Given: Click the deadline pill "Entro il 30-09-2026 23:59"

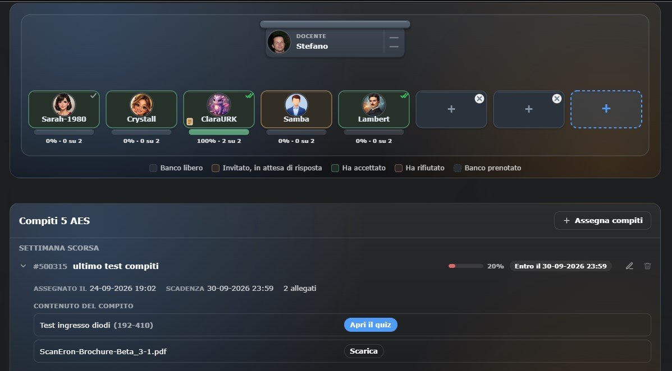Looking at the screenshot, I should tap(561, 266).
